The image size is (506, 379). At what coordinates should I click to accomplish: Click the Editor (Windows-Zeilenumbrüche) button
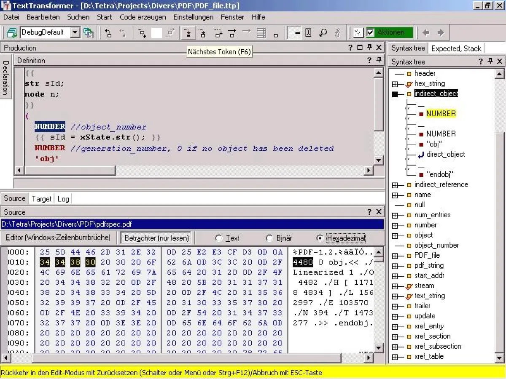(x=57, y=238)
